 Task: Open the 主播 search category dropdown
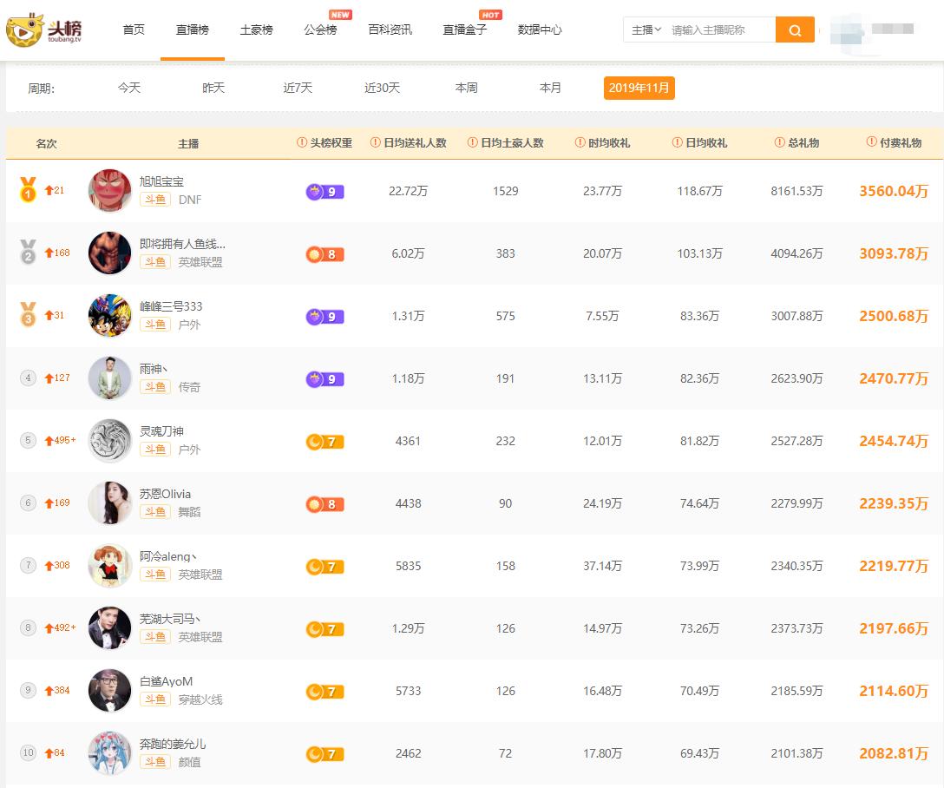(642, 29)
